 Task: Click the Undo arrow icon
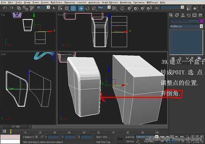pyautogui.click(x=5, y=8)
